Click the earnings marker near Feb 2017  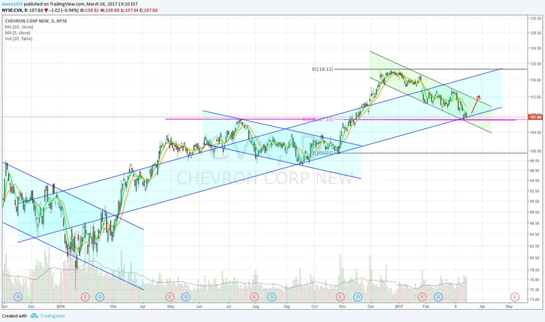[x=422, y=297]
